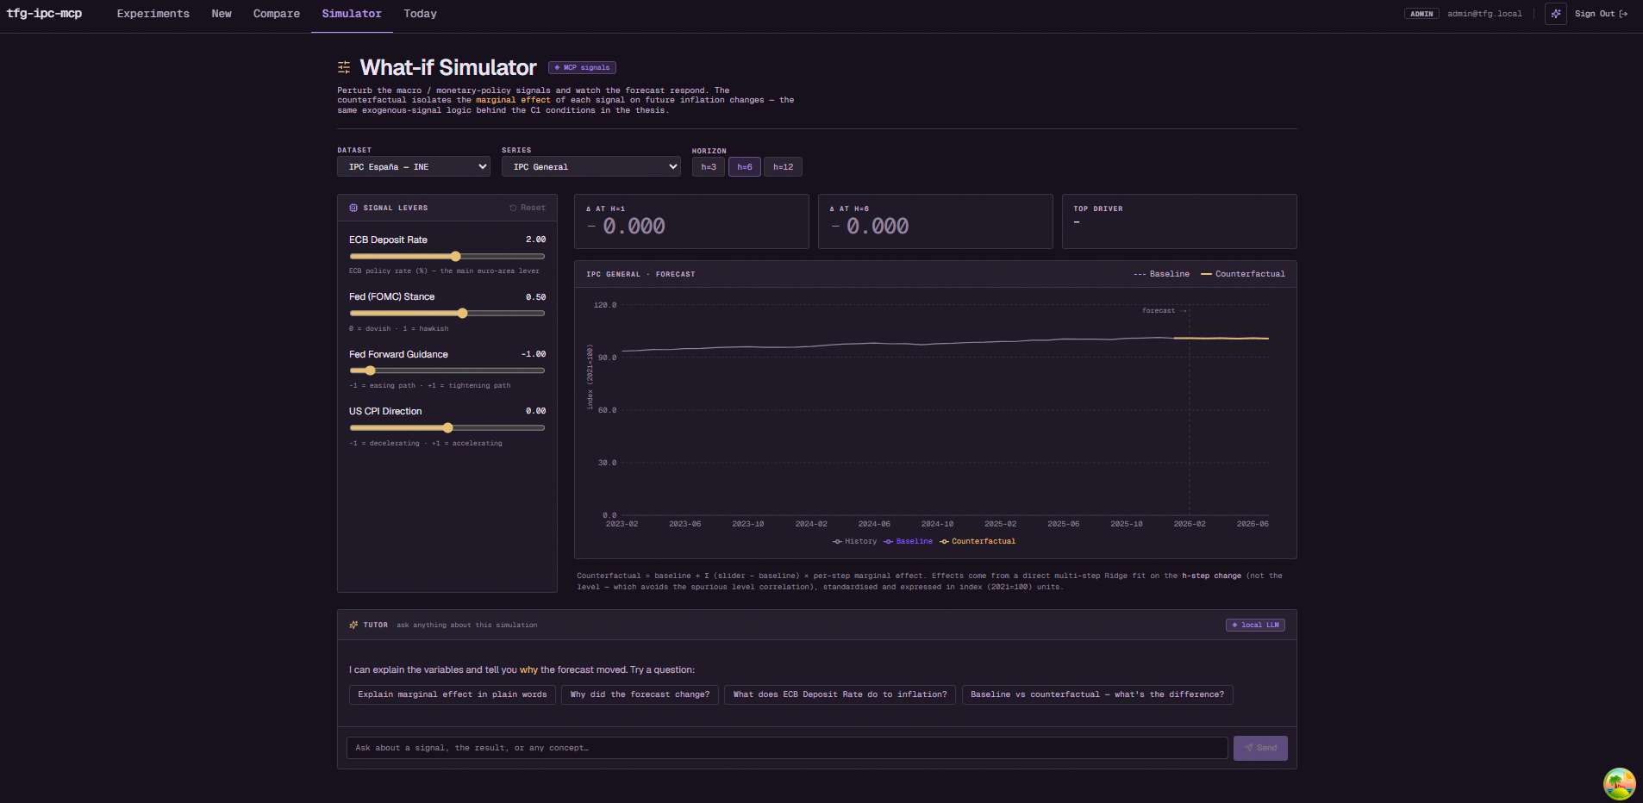The height and width of the screenshot is (803, 1643).
Task: Click the 'forecast →' chart marker label
Action: coord(1165,310)
